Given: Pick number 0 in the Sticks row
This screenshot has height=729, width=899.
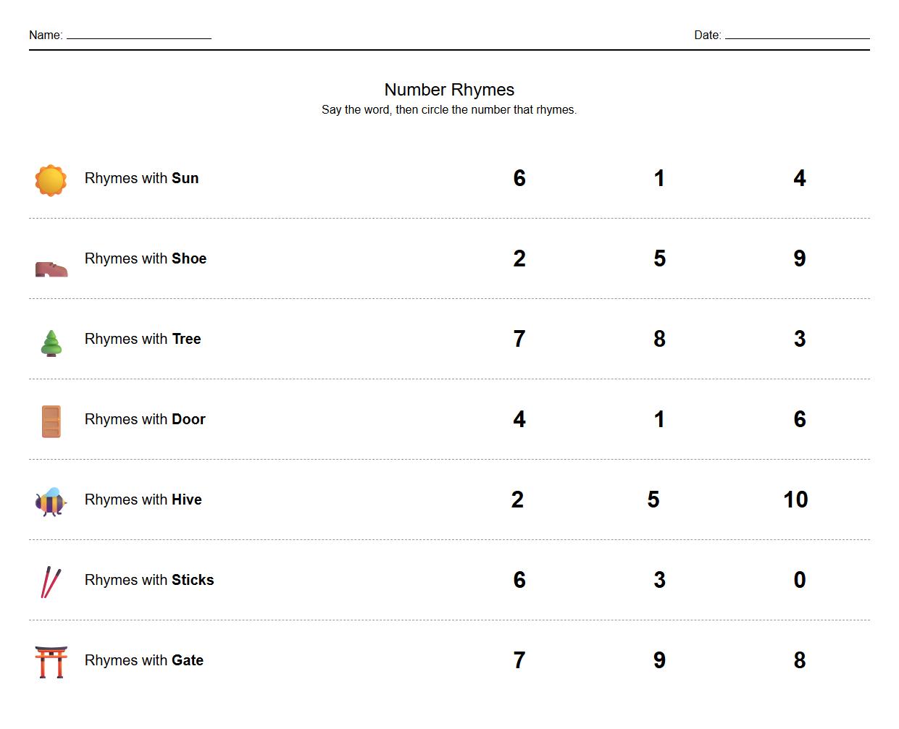Looking at the screenshot, I should (x=800, y=580).
